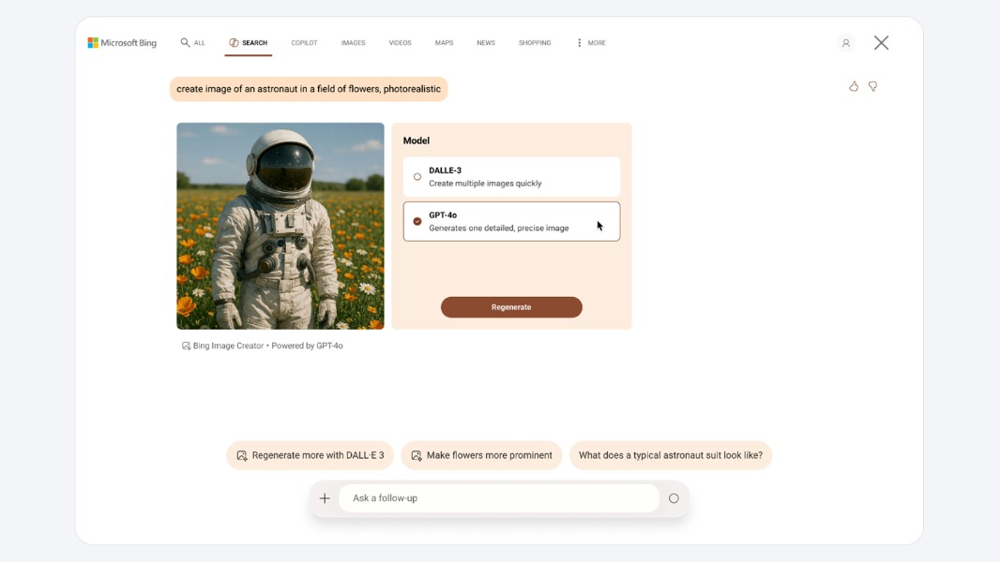Select the Bing search magnifier icon
1000x562 pixels.
tap(185, 42)
